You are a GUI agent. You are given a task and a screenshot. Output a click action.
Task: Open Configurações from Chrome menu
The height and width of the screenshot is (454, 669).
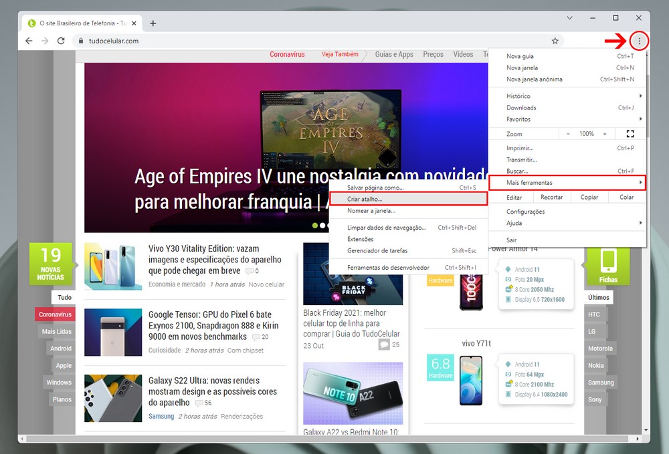point(526,212)
